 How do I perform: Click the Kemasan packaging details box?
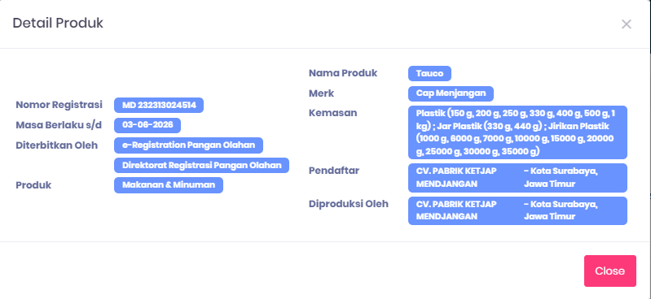pos(517,132)
